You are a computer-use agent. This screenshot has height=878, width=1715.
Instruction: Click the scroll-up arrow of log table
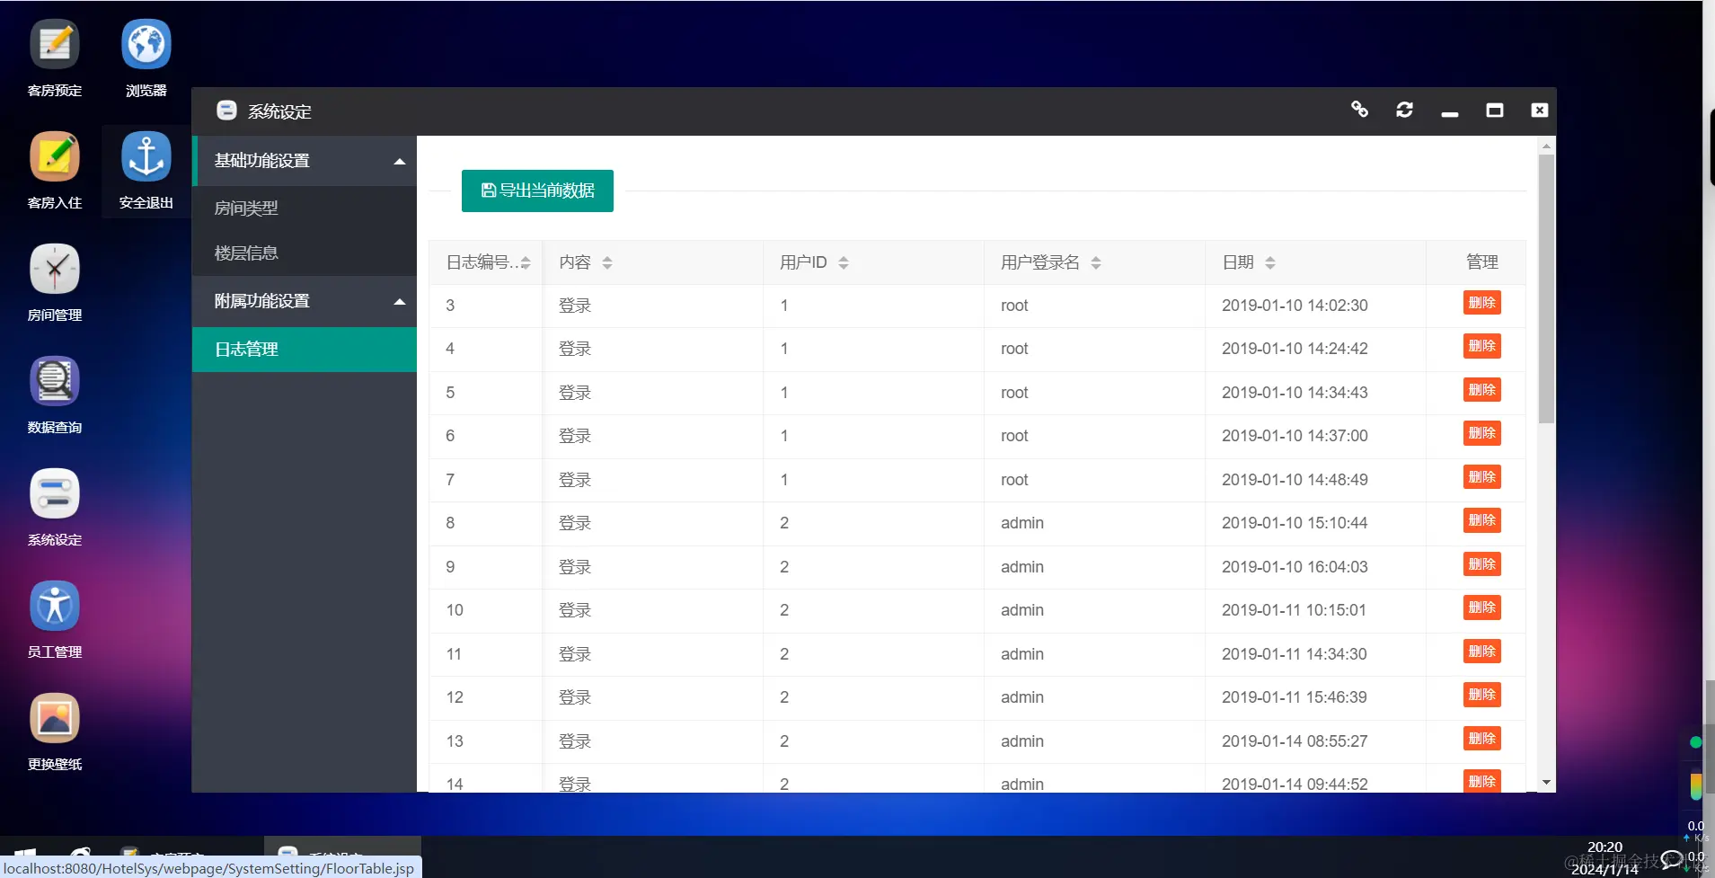point(1546,146)
